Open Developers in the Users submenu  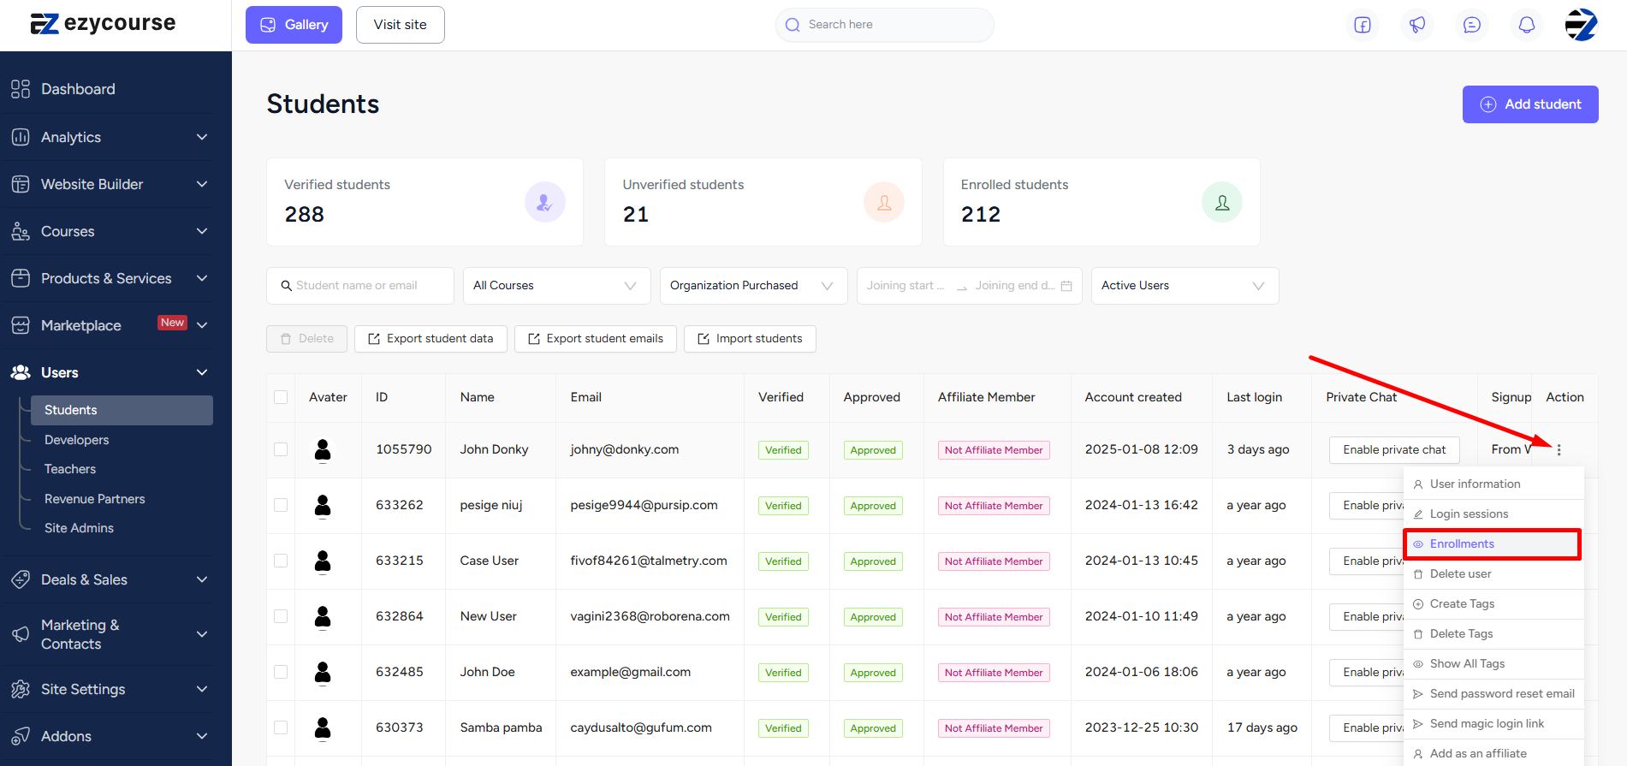tap(77, 440)
